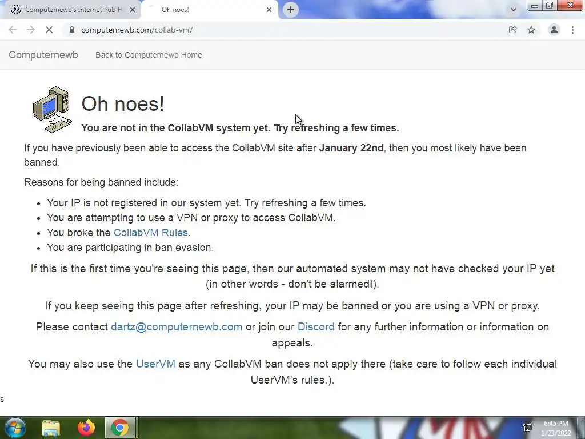Screen dimensions: 585x439
Task: Click the Chrome taskbar icon
Action: coord(120,428)
